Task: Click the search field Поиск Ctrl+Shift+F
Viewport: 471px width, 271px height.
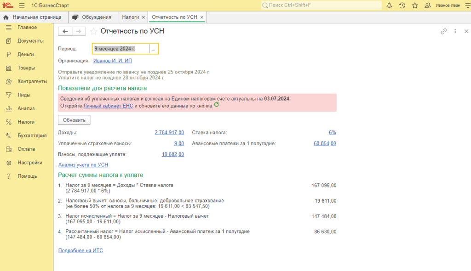Action: coord(322,5)
